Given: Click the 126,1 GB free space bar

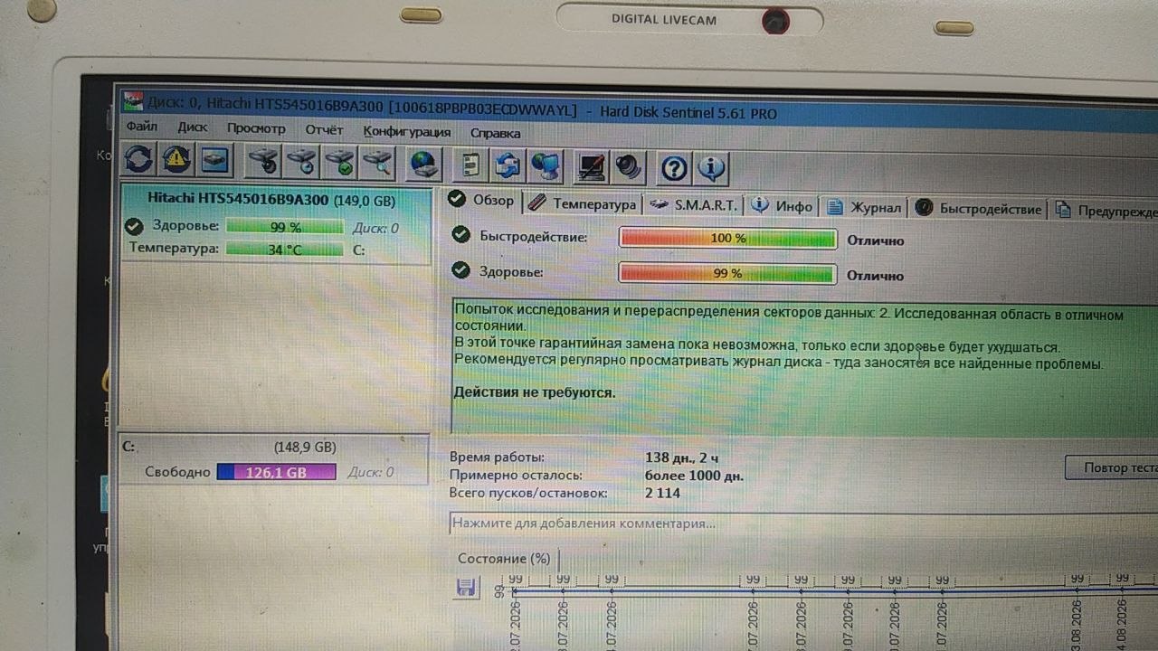Looking at the screenshot, I should (276, 472).
